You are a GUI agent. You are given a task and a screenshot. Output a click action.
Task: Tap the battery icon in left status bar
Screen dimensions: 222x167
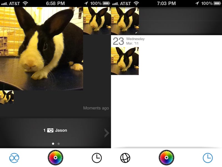tap(106, 3)
